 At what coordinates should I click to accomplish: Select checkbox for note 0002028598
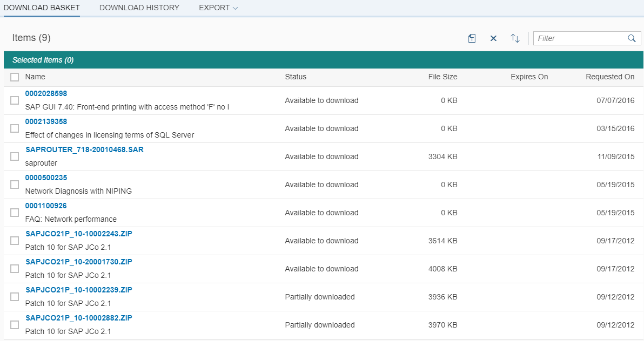click(x=15, y=100)
